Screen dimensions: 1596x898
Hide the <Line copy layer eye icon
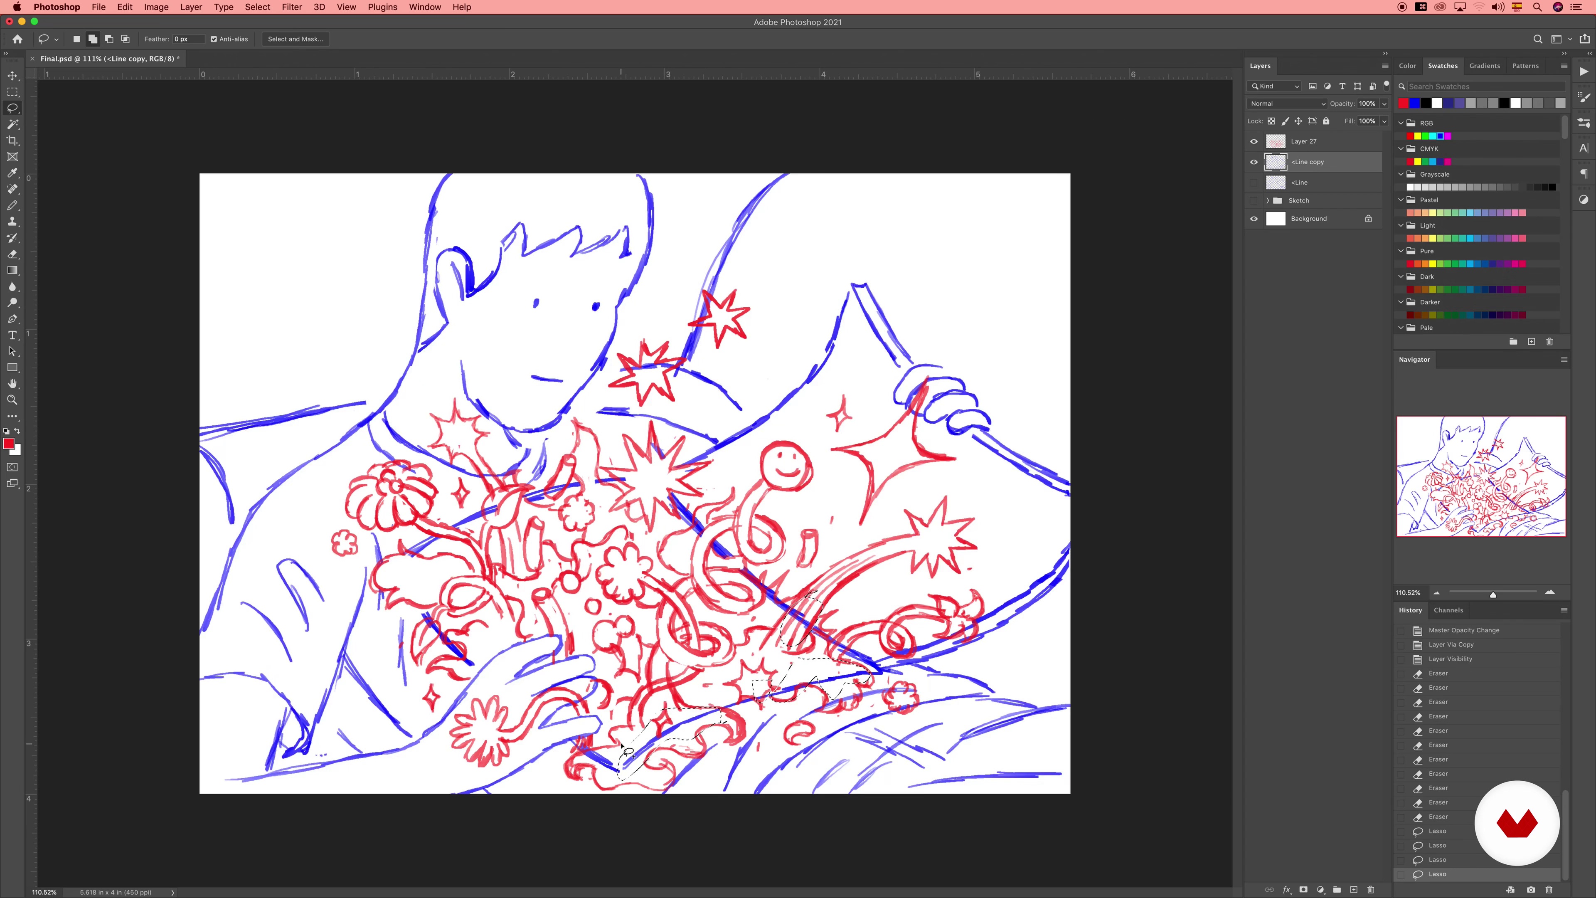tap(1254, 162)
